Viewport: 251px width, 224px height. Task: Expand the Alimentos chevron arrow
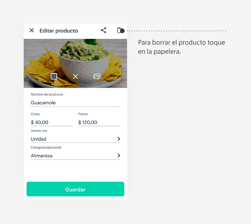(119, 156)
